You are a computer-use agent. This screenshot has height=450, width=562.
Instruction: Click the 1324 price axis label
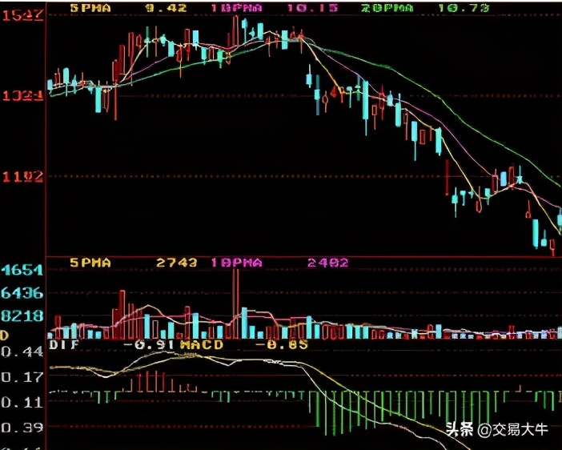point(22,96)
